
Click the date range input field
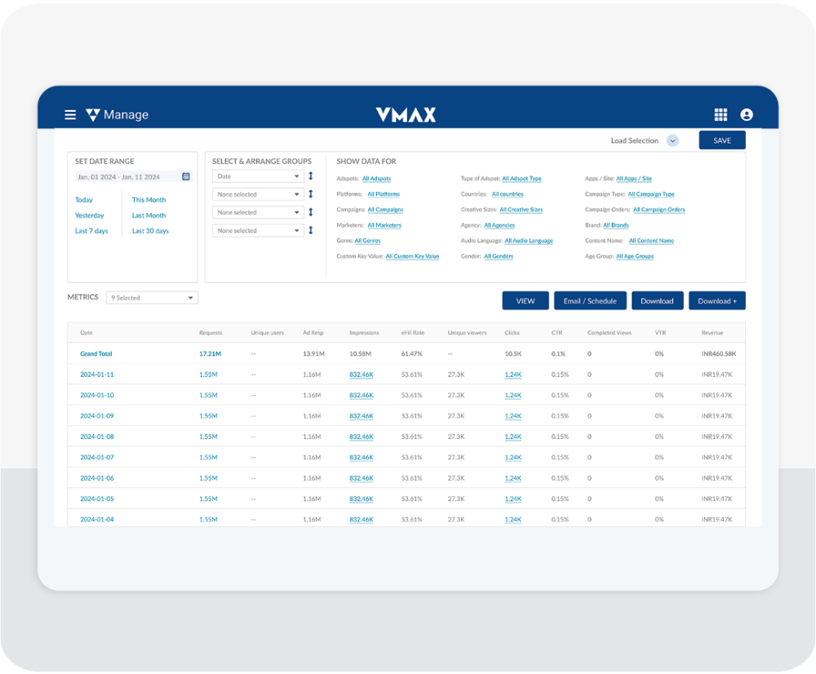(x=134, y=177)
